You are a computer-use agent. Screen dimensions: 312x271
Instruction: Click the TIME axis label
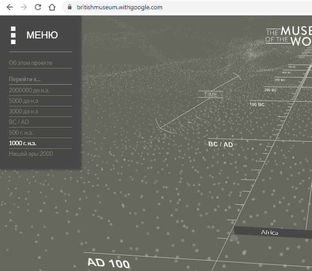[x=211, y=94]
